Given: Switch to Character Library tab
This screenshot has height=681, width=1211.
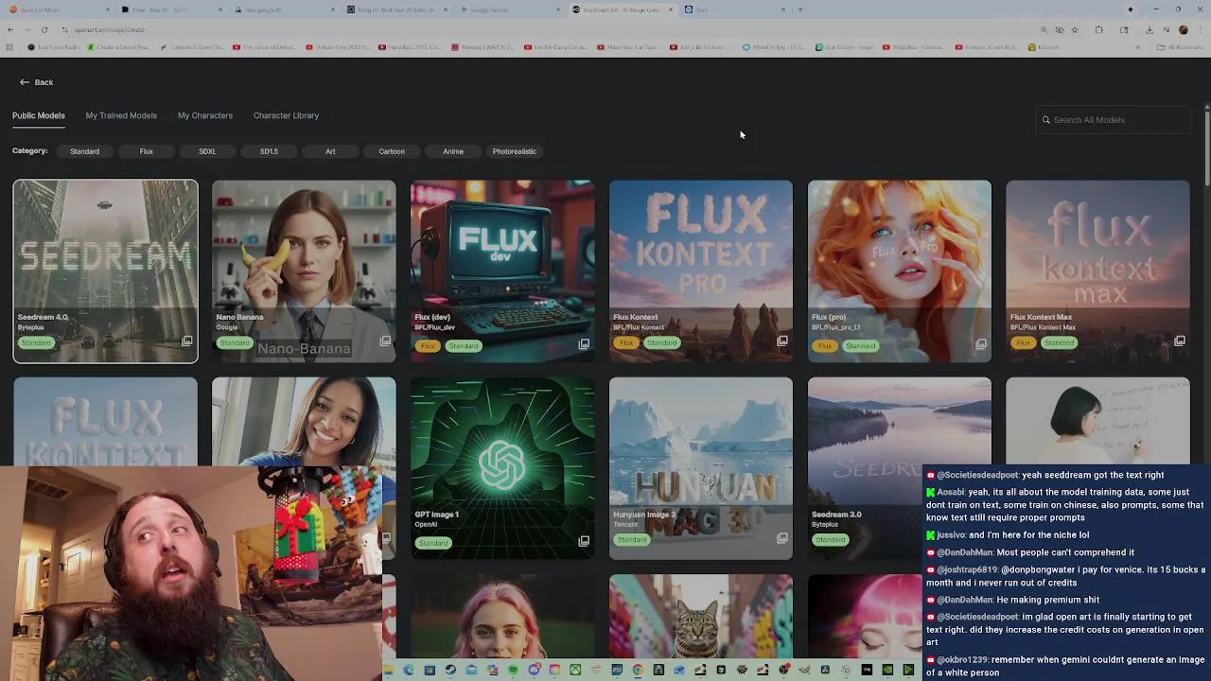Looking at the screenshot, I should coord(286,115).
